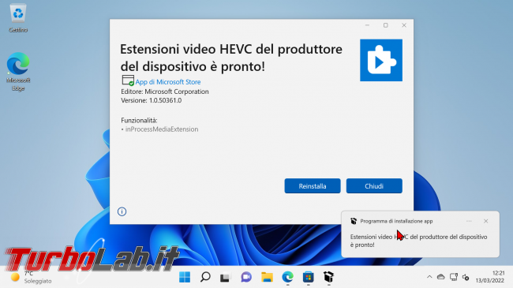Expand hidden system tray icons chevron
The height and width of the screenshot is (288, 513).
(429, 277)
